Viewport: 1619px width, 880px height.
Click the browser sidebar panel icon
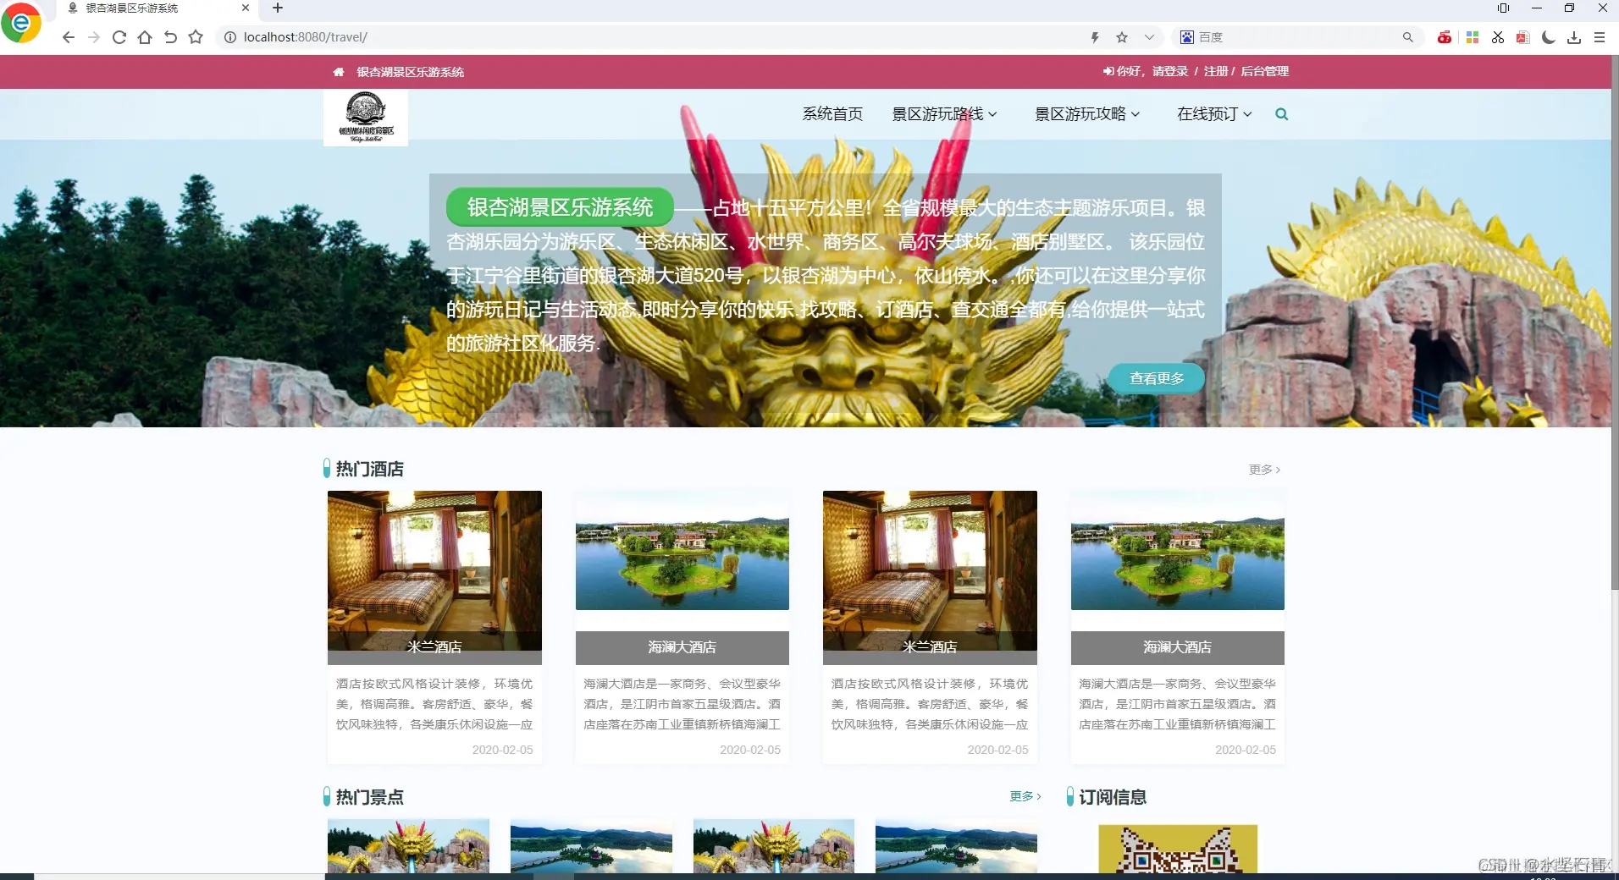click(1503, 8)
